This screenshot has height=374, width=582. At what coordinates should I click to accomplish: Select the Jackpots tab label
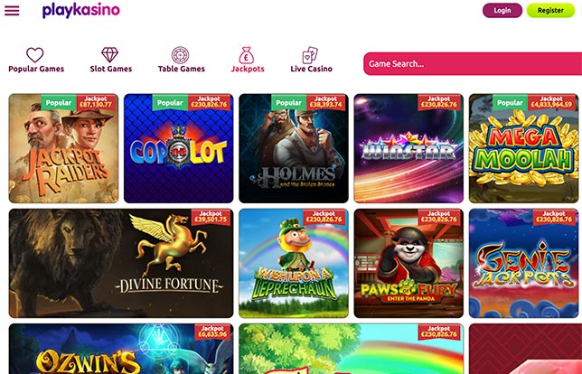tap(248, 69)
